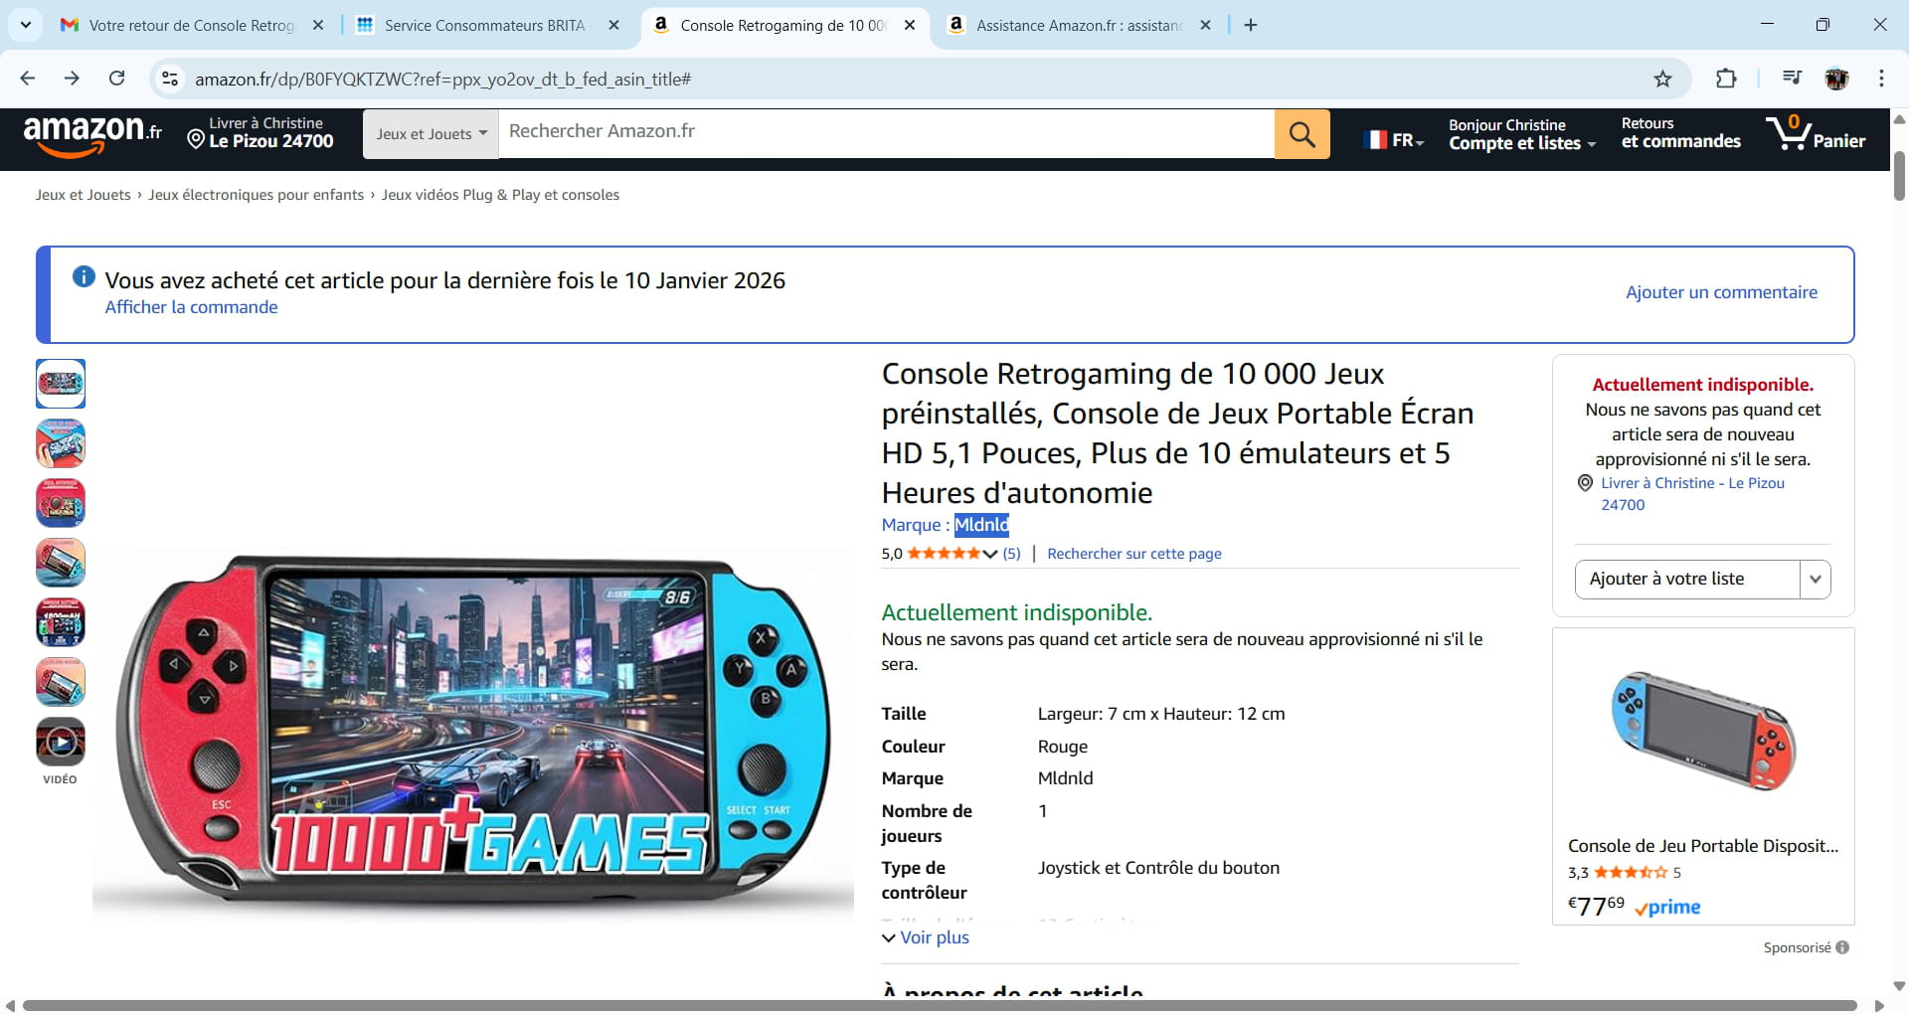
Task: Expand the Ajouter à votre liste arrow
Action: point(1815,580)
